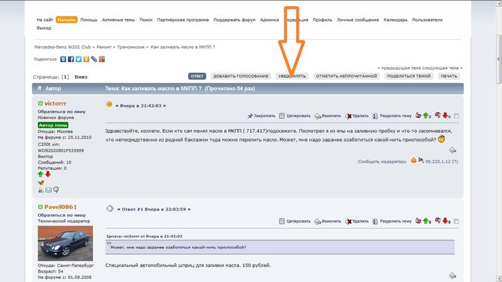502x282 pixels.
Task: Click the Facebook share icon
Action: (x=71, y=60)
